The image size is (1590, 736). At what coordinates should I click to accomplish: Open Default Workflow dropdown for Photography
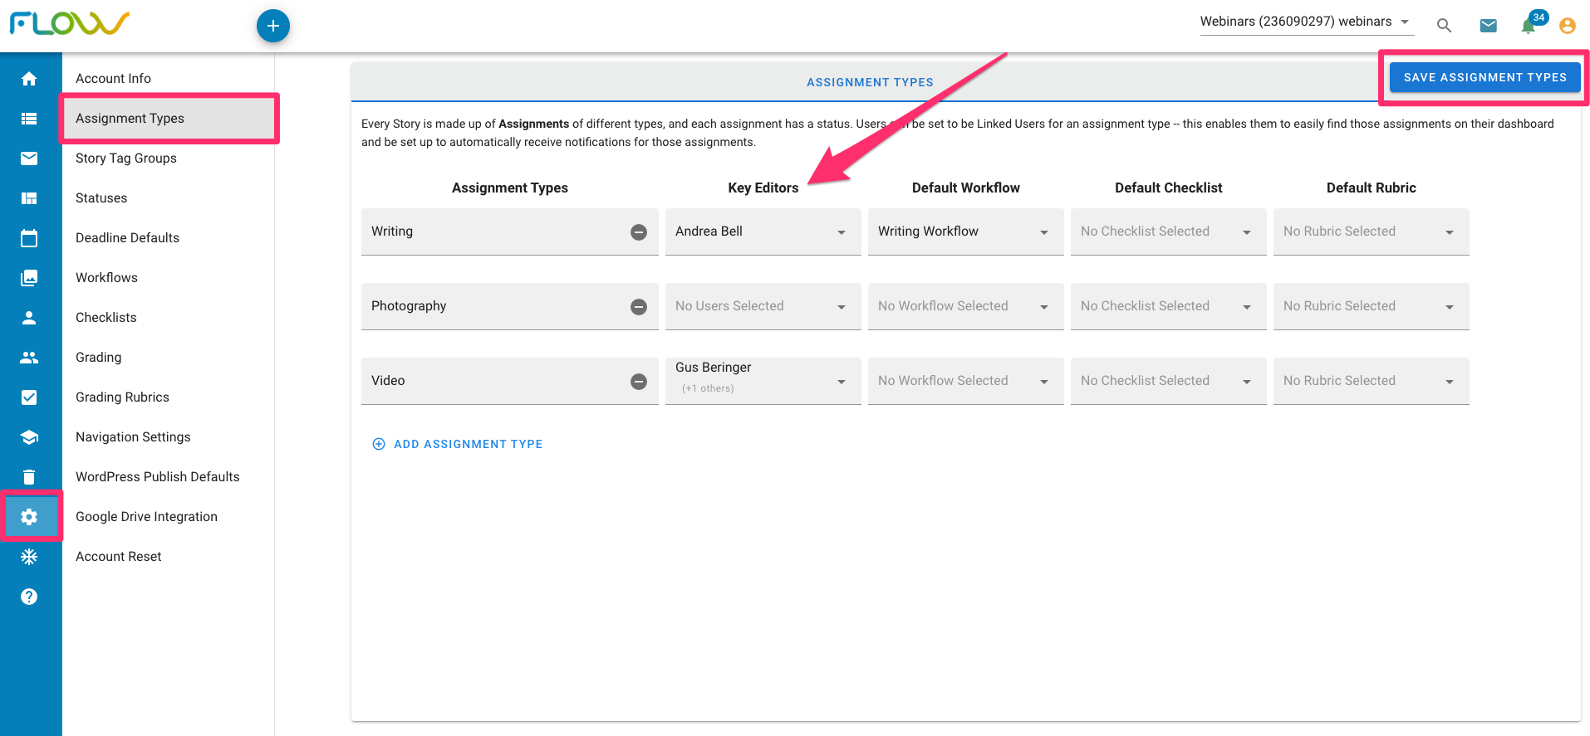tap(965, 306)
